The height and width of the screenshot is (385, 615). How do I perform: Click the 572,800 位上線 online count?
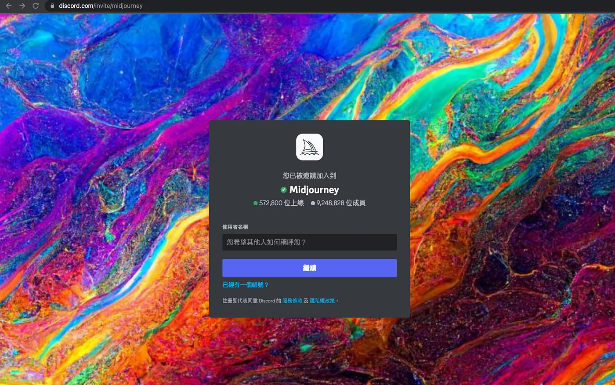tap(279, 203)
